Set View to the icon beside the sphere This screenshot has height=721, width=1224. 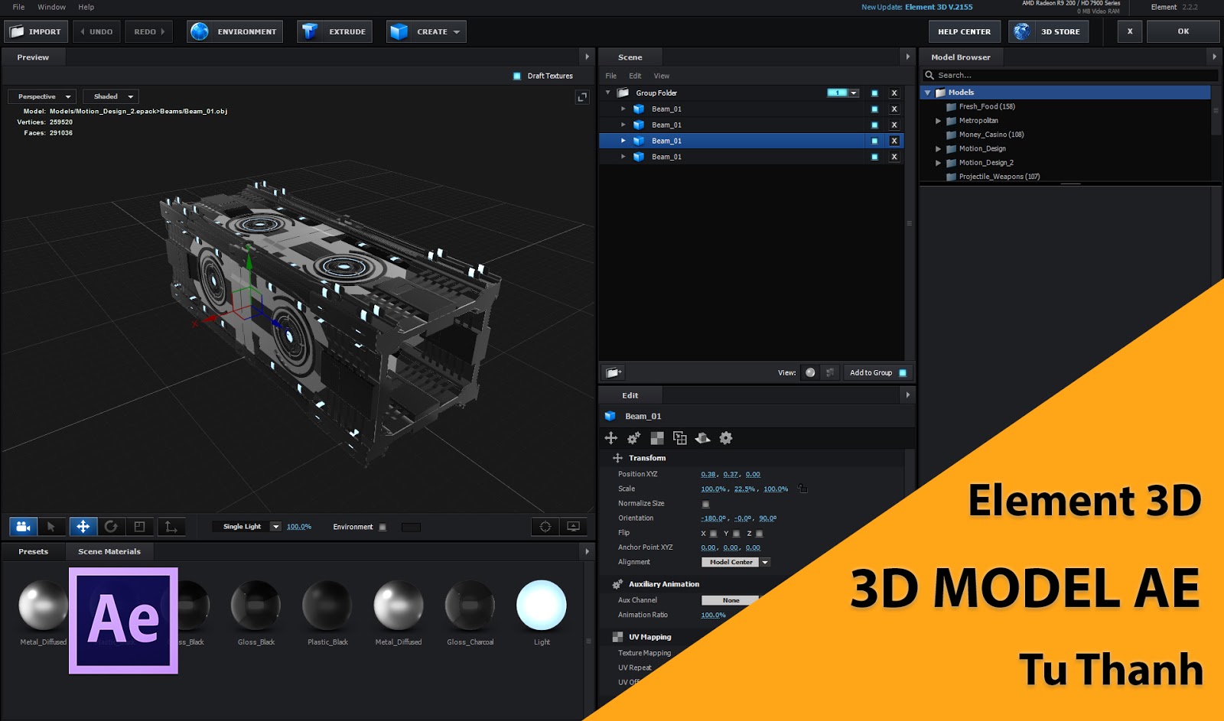coord(830,372)
